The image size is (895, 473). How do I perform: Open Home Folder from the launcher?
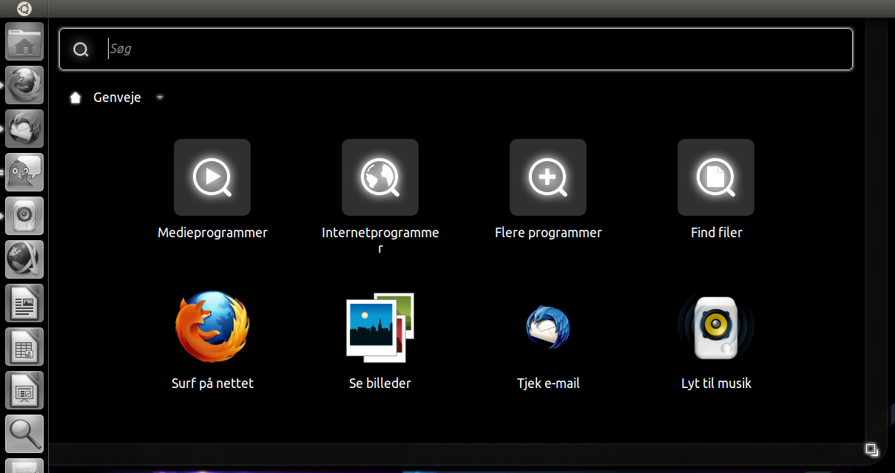(24, 41)
